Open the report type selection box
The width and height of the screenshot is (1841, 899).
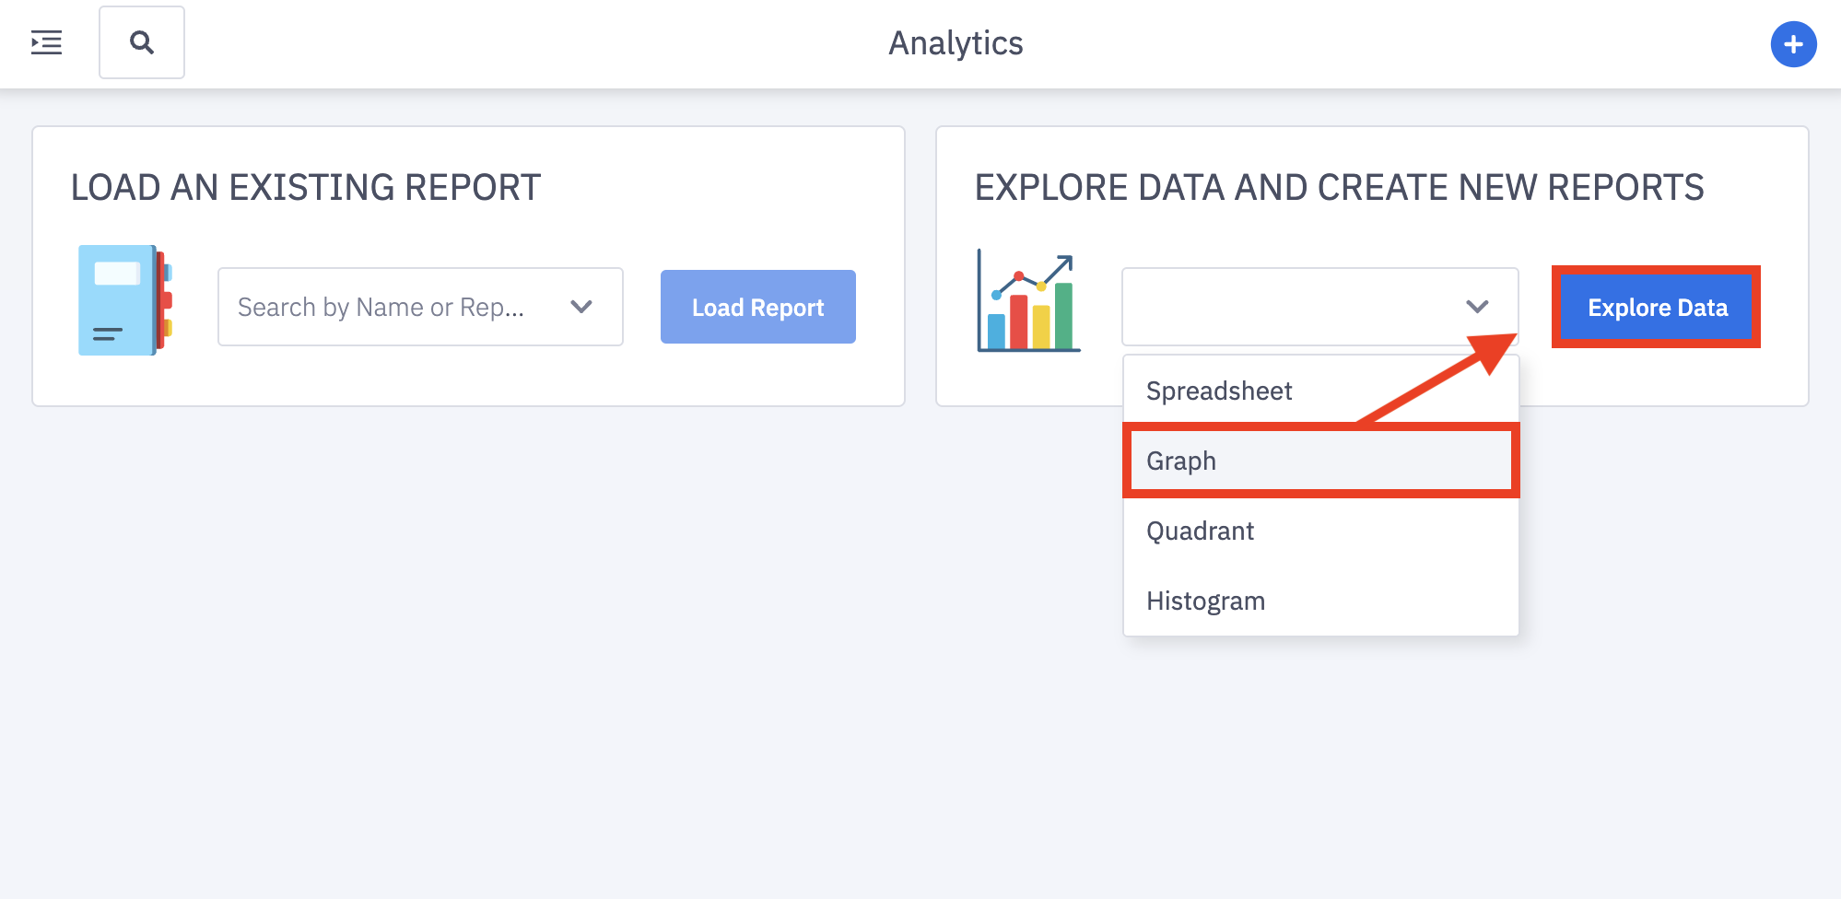pos(1319,307)
